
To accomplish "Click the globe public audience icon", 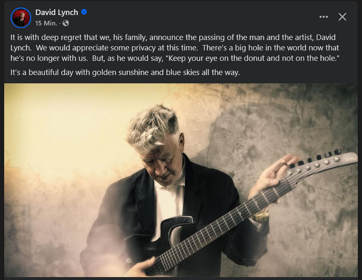I will [x=66, y=23].
